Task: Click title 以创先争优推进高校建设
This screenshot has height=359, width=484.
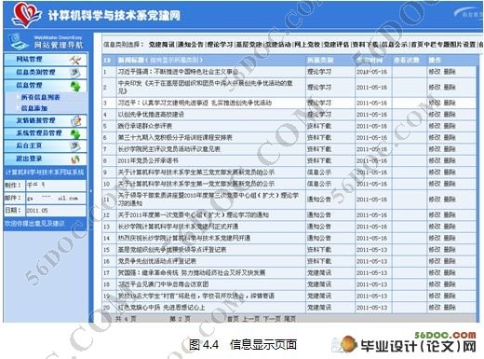Action: tap(151, 115)
